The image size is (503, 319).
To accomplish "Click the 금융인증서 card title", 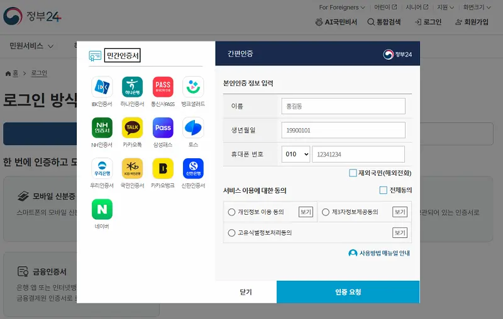I will point(50,272).
